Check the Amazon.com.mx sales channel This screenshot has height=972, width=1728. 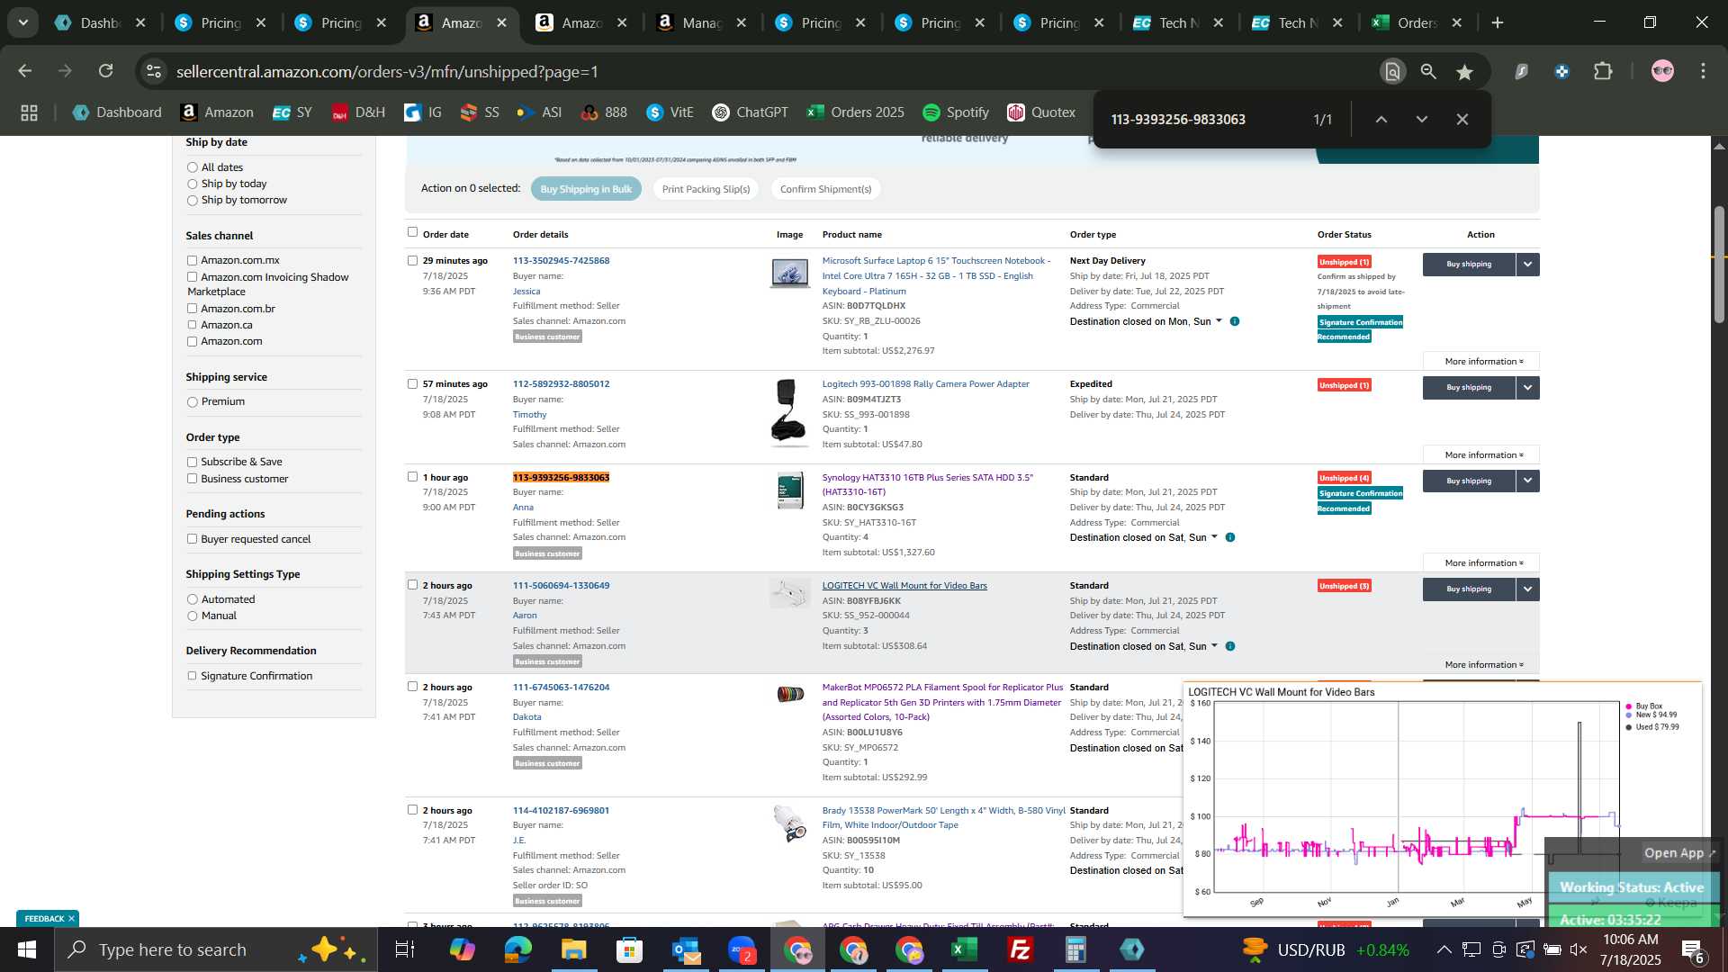192,260
